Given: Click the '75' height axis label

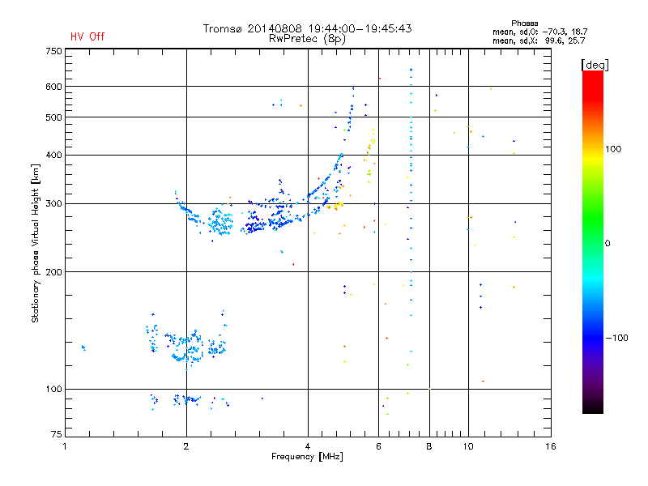Looking at the screenshot, I should pyautogui.click(x=57, y=434).
